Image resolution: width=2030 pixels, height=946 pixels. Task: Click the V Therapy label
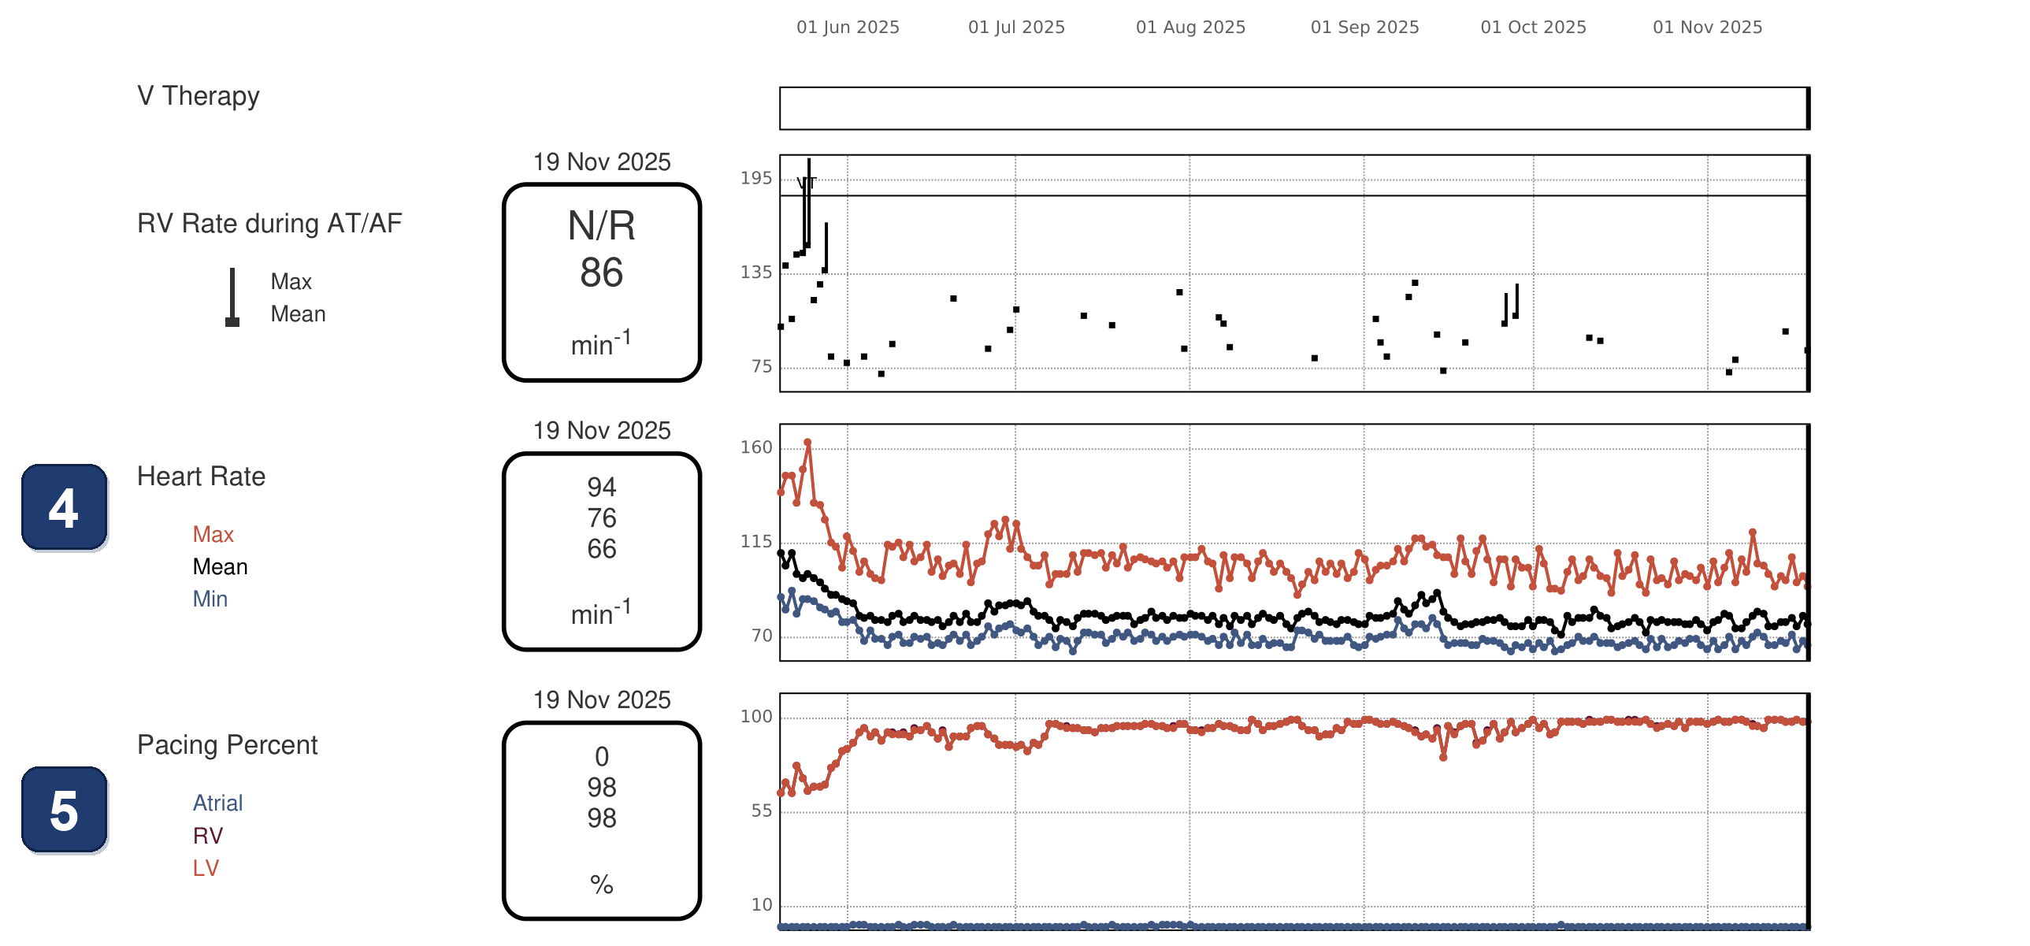tap(198, 96)
